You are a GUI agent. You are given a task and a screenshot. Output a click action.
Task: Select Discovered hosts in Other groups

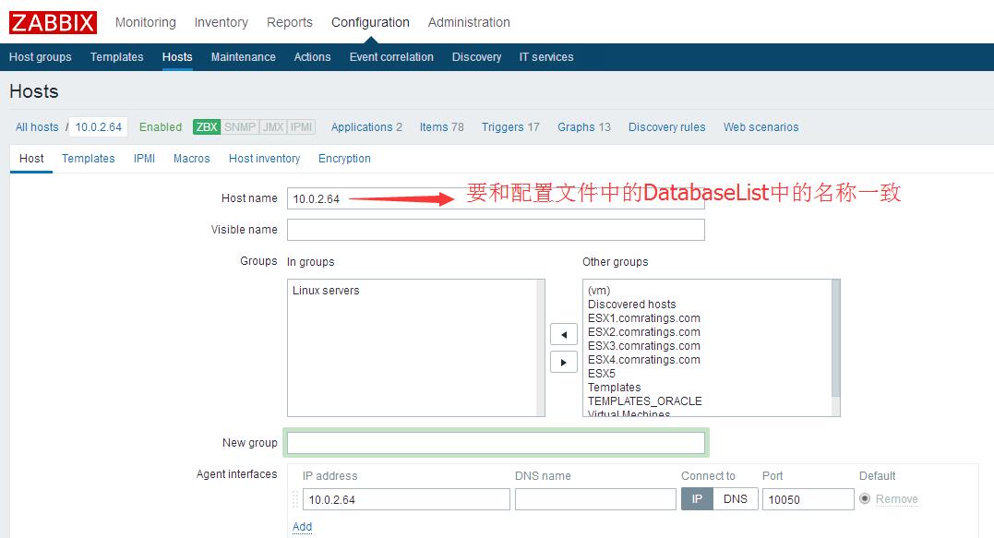(631, 305)
